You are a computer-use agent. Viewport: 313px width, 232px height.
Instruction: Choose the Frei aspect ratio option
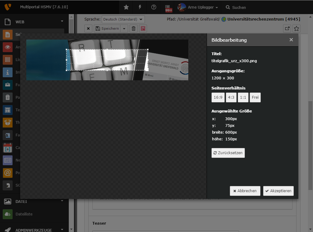pos(255,97)
